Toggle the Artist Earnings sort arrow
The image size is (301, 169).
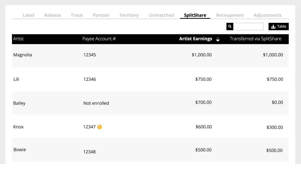click(218, 39)
